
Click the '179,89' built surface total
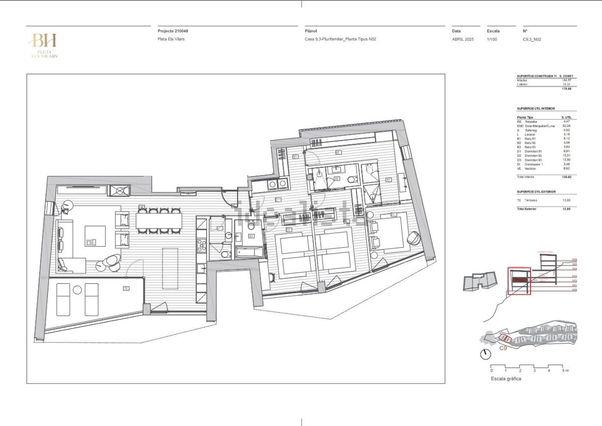coord(566,89)
